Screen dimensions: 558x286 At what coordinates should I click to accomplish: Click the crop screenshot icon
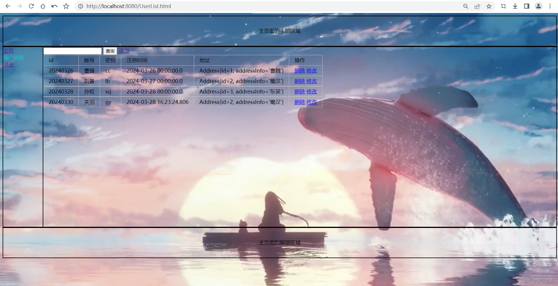[503, 6]
